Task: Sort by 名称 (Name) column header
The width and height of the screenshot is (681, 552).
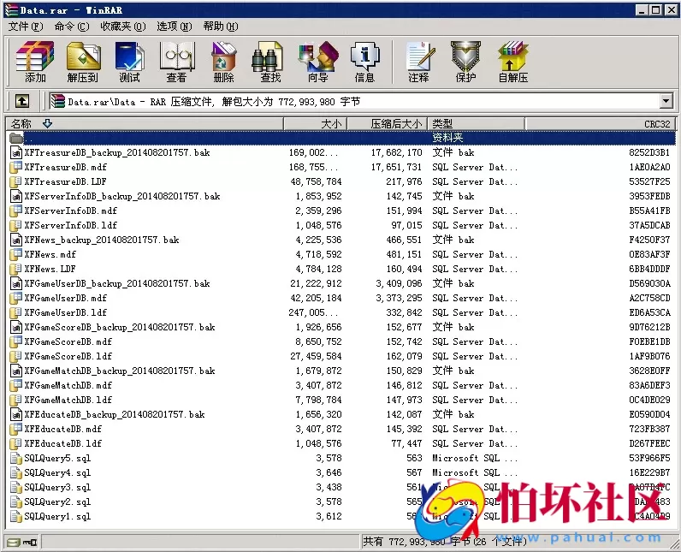Action: 145,124
